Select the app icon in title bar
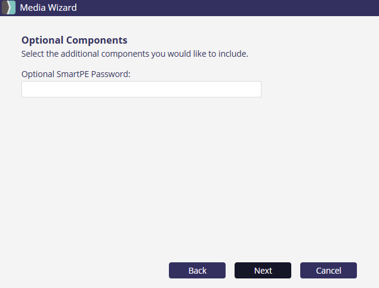Viewport: 379px width, 288px height. [8, 8]
